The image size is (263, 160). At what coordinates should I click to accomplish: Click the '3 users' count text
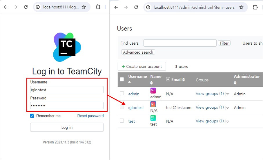click(x=181, y=67)
